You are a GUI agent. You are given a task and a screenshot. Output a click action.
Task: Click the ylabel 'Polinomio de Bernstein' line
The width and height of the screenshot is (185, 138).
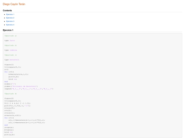click(21, 86)
